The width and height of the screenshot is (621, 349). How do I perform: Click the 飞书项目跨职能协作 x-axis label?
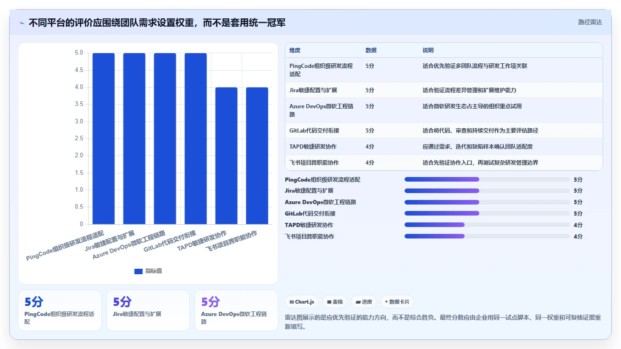(x=231, y=241)
